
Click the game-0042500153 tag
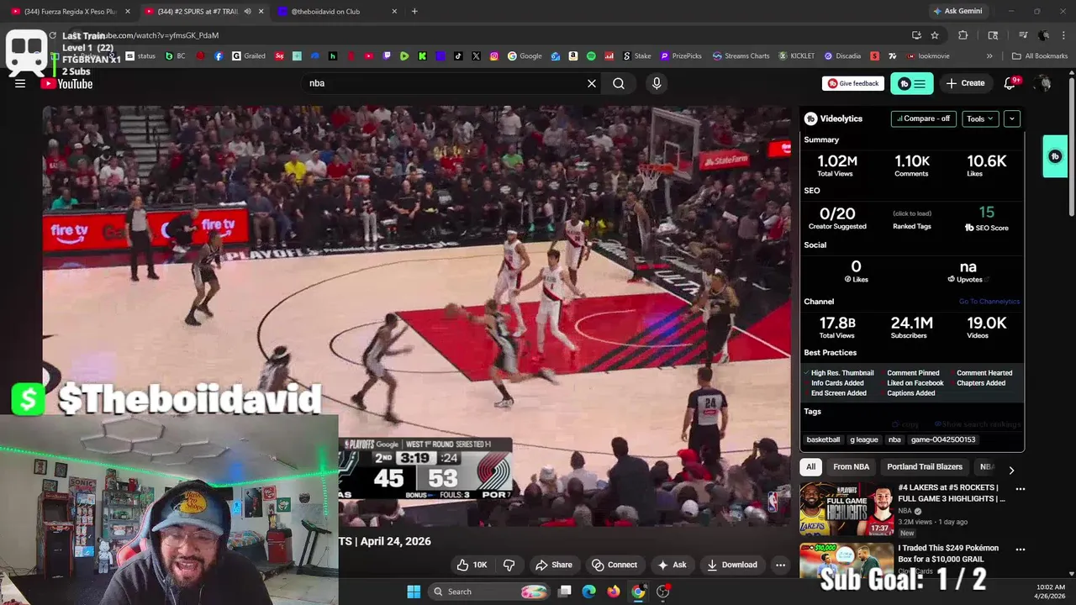(x=943, y=439)
